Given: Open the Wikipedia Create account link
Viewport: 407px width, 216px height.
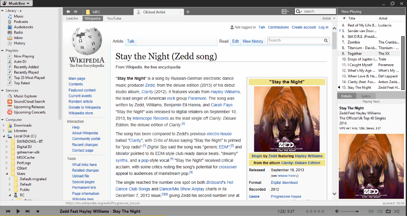Looking at the screenshot, I should pos(304,27).
